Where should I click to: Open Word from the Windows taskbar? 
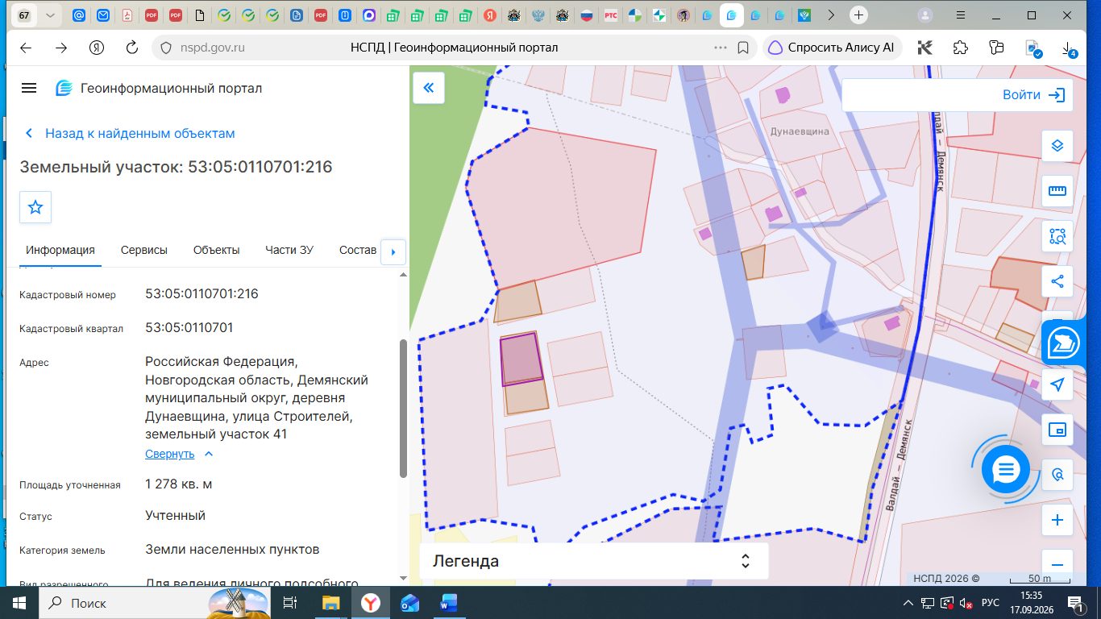[449, 603]
